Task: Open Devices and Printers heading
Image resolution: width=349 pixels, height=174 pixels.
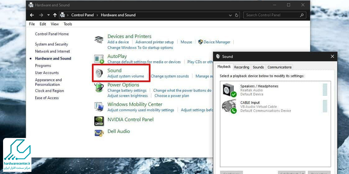Action: tap(129, 36)
